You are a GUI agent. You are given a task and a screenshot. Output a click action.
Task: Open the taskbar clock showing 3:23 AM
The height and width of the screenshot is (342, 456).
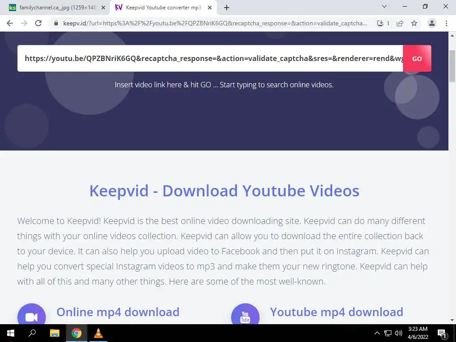pos(418,333)
